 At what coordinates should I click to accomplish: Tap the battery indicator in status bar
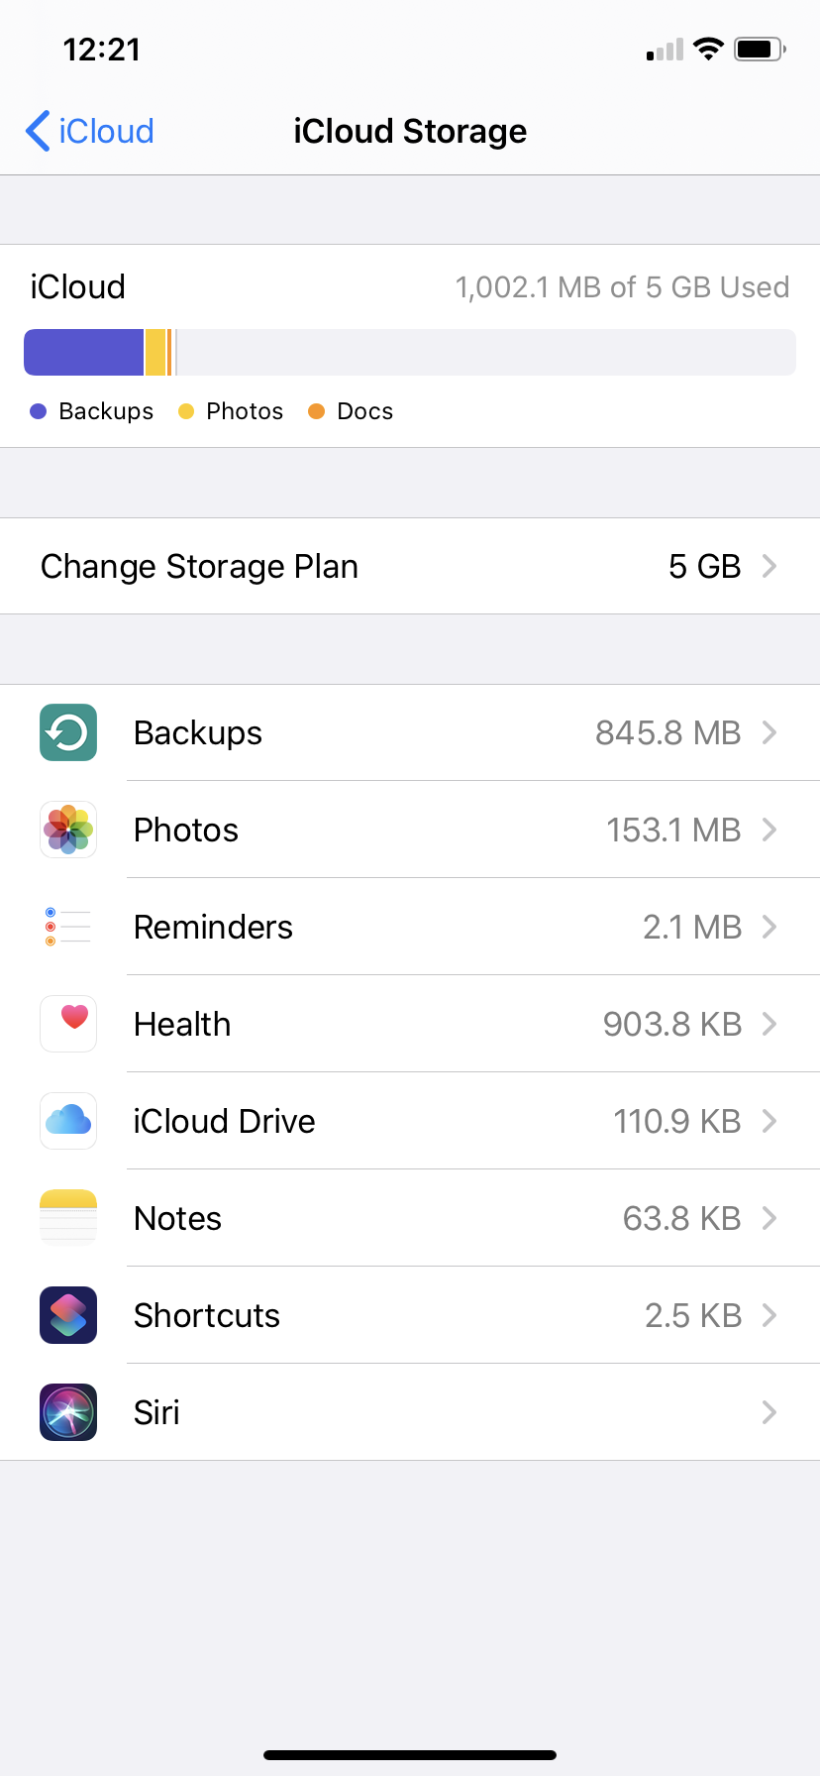(759, 49)
